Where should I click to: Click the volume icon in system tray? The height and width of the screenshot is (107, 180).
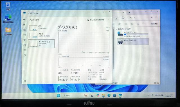pos(159,95)
